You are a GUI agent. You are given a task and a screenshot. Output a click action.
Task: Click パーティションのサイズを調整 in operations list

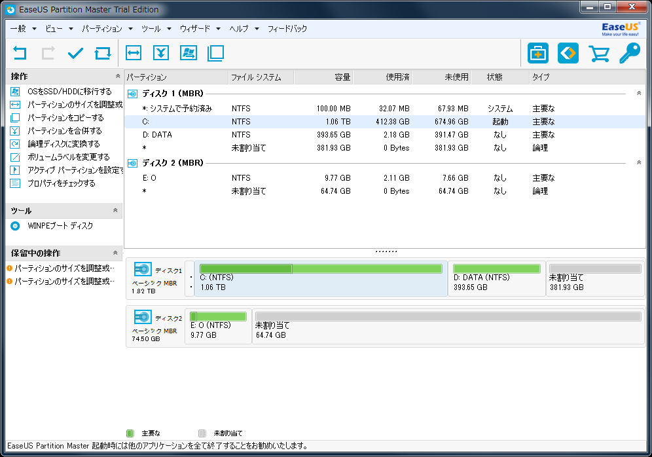pyautogui.click(x=75, y=105)
